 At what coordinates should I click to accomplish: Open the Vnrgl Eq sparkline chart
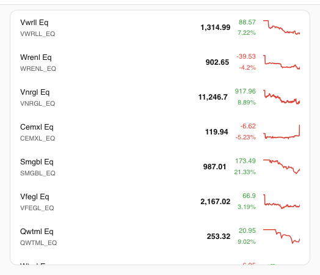(x=282, y=97)
